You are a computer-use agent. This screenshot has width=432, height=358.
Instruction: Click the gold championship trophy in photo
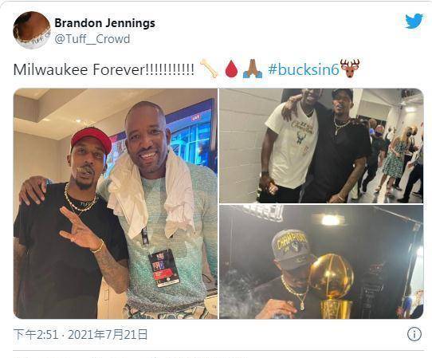coord(333,285)
